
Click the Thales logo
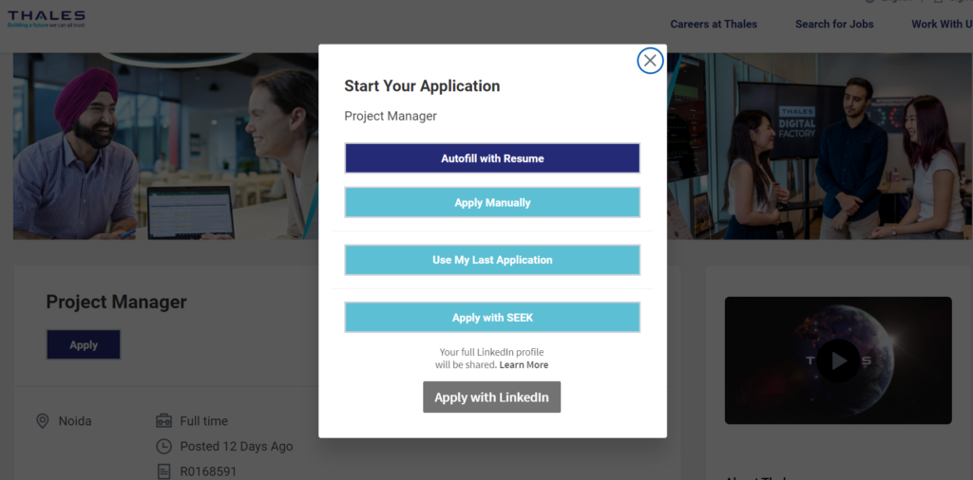point(47,19)
